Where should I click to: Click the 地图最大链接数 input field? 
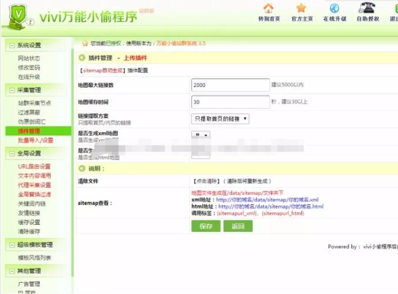tap(230, 85)
